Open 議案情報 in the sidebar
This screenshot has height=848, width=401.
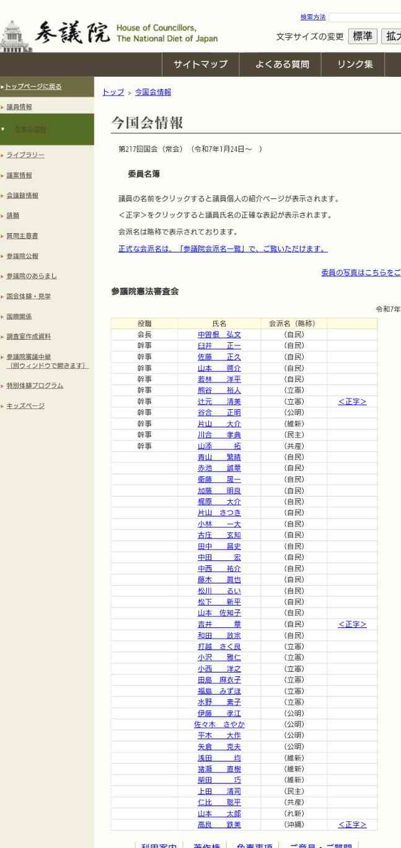click(19, 175)
